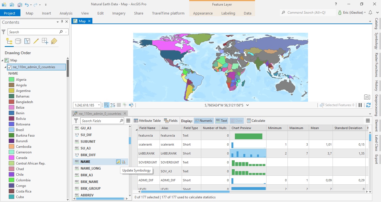Click the map catalog layers icon at map corner

pos(367,97)
